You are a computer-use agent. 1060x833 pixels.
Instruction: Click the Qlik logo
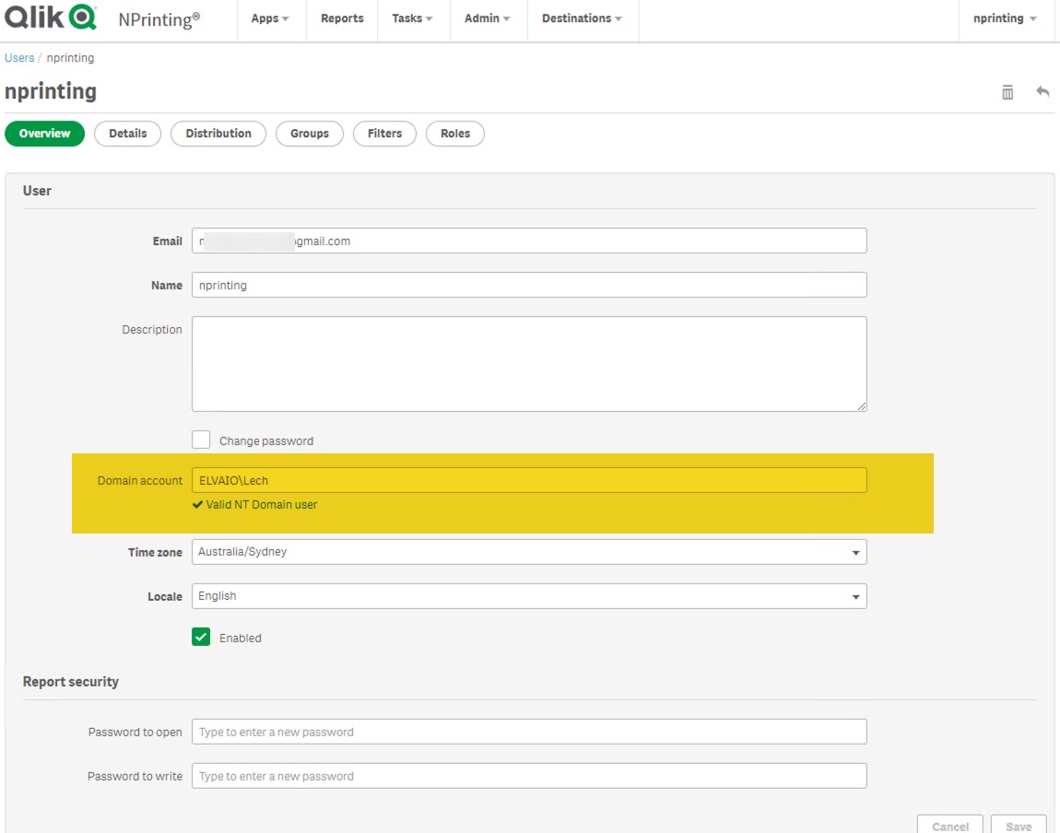51,18
